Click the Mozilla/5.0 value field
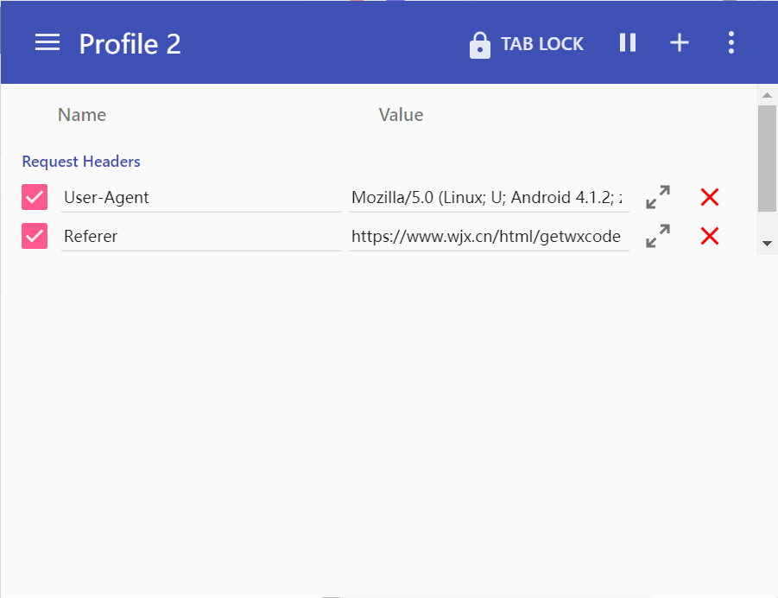 (488, 197)
